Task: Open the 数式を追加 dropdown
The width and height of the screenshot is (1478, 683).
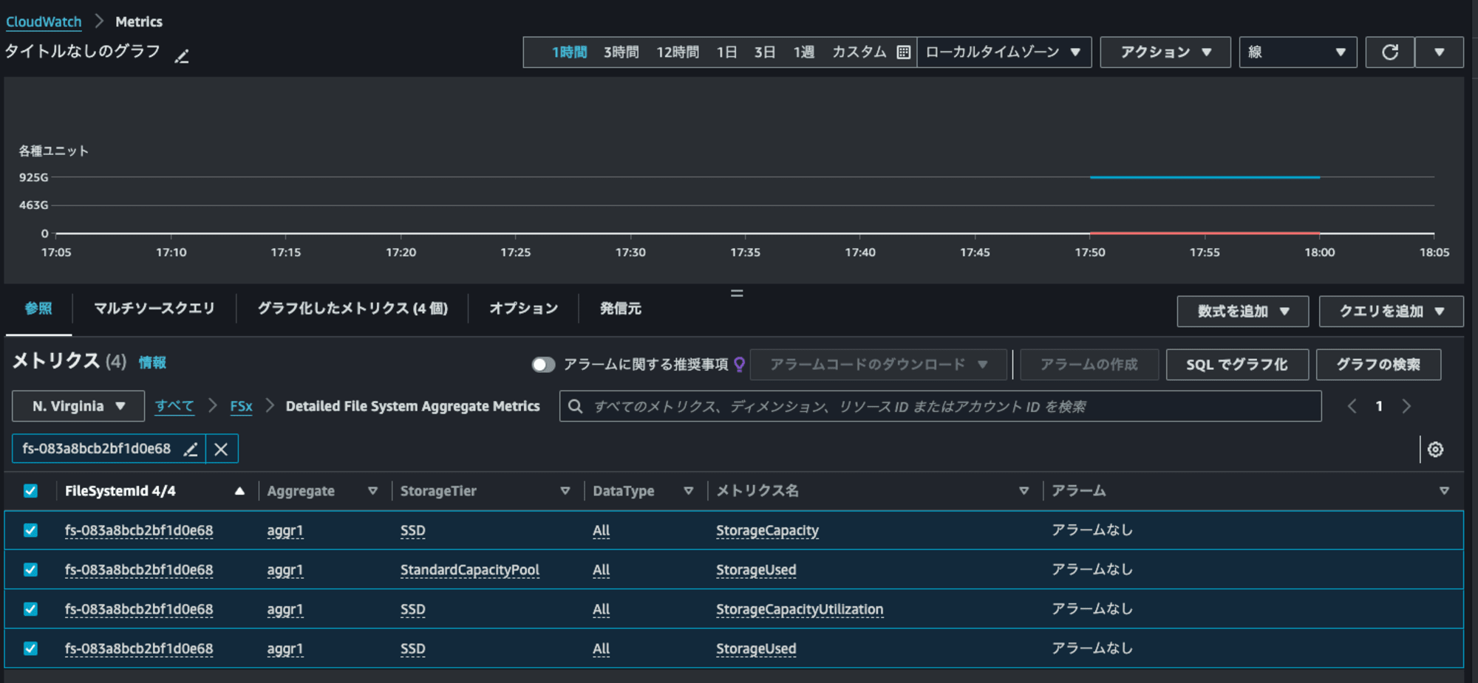Action: coord(1243,312)
